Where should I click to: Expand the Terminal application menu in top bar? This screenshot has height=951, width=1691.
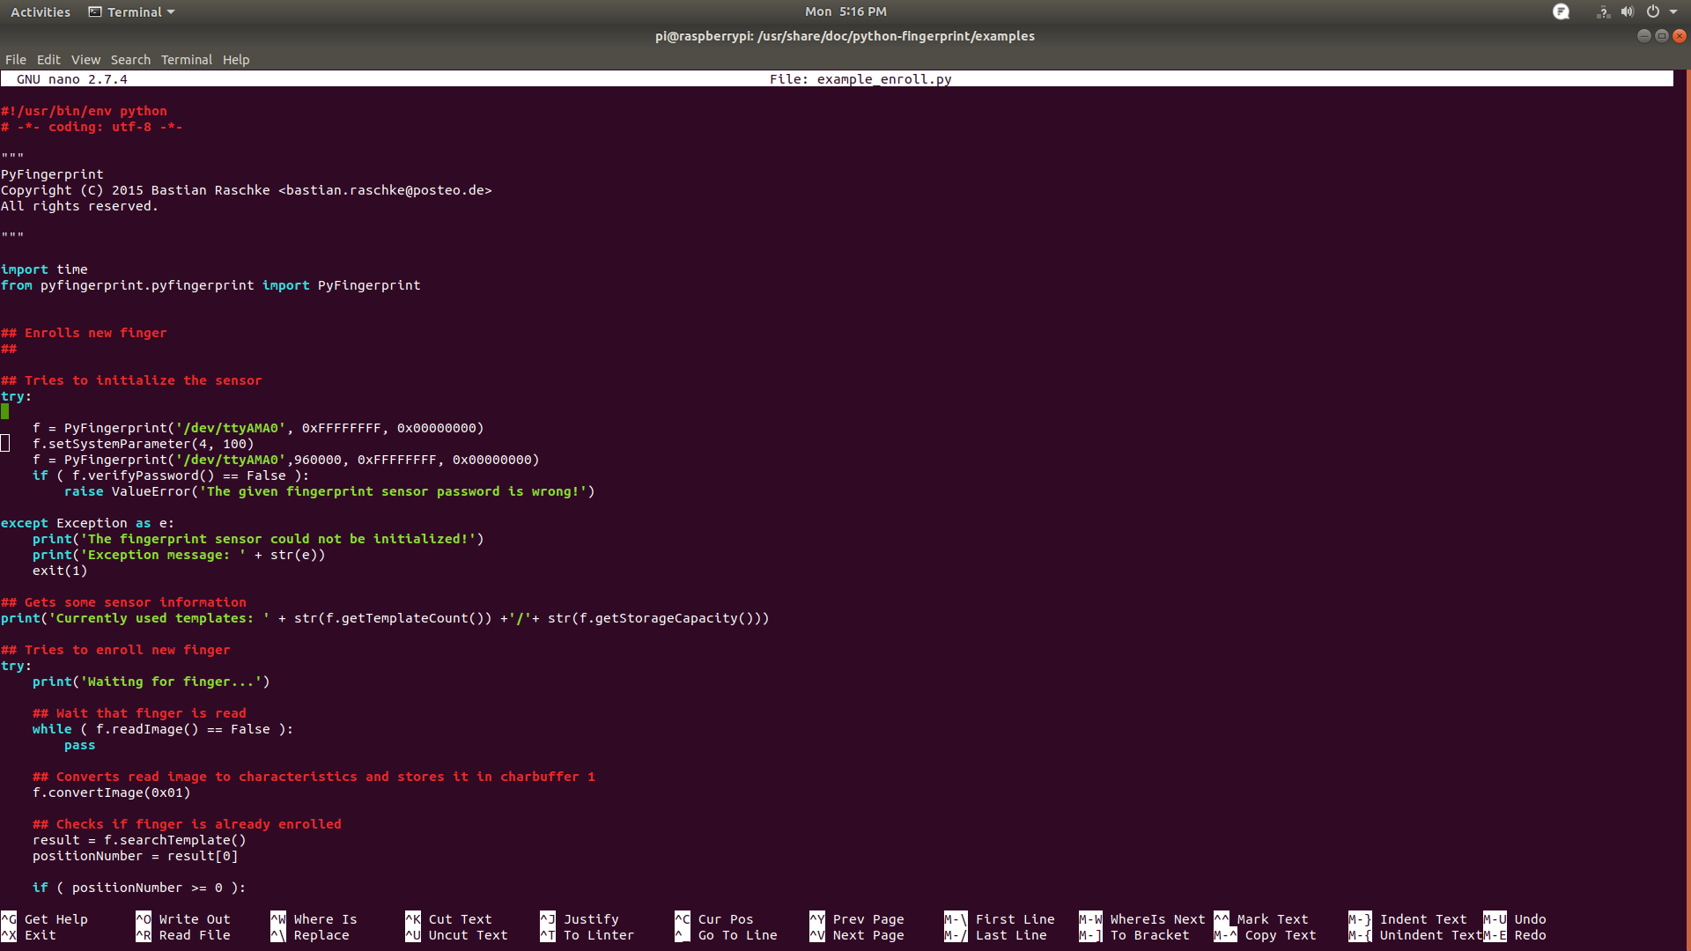(x=130, y=11)
